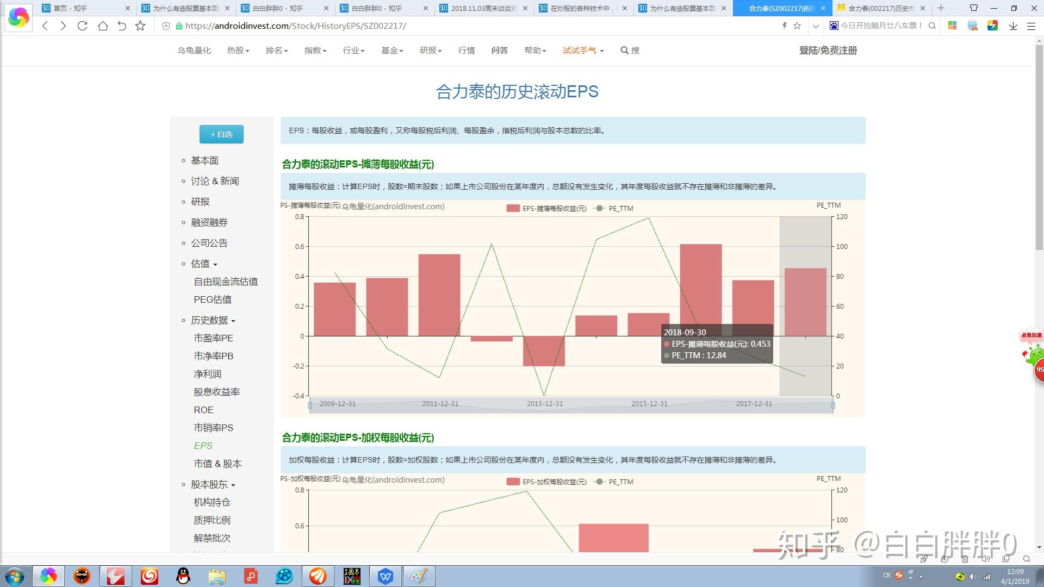Reload the page with refresh icon
Screen dimensions: 1044x587
(x=83, y=26)
